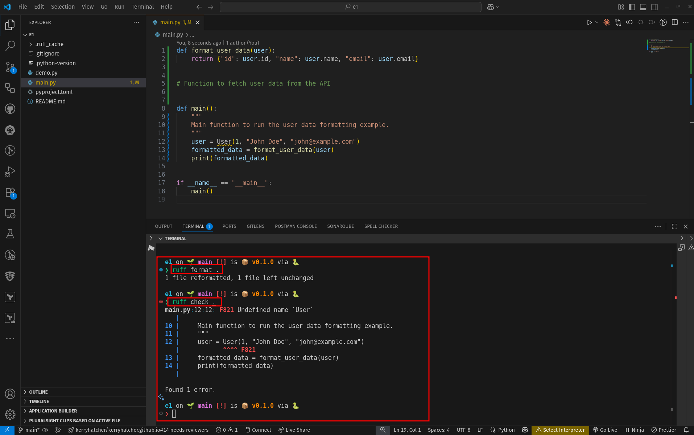The image size is (694, 435).
Task: Open the Search view in activity bar
Action: [x=10, y=46]
